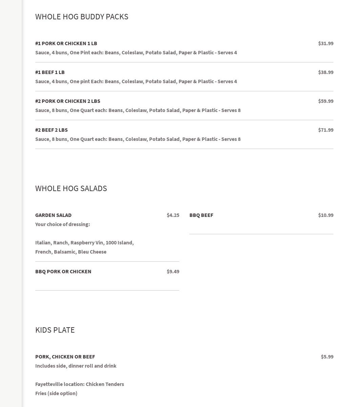
Task: Select Pork, Chicken or Beef kids plate
Action: click(65, 357)
